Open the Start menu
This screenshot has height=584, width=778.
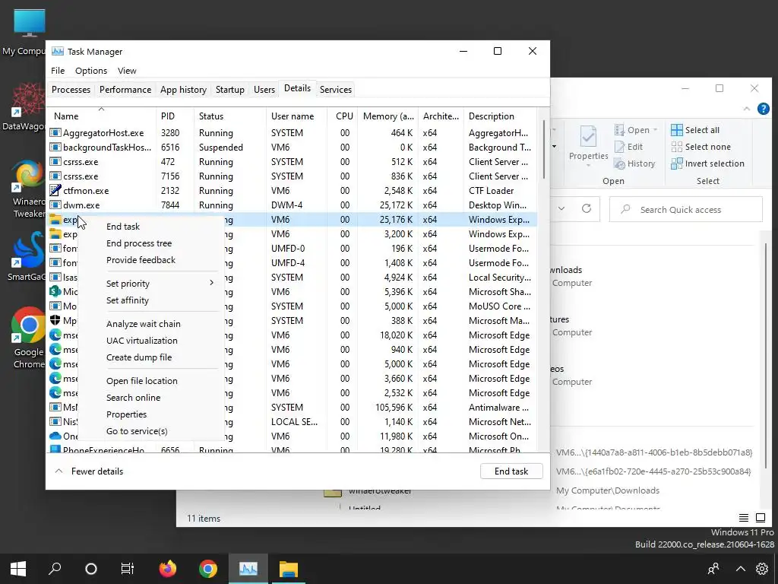pos(18,569)
